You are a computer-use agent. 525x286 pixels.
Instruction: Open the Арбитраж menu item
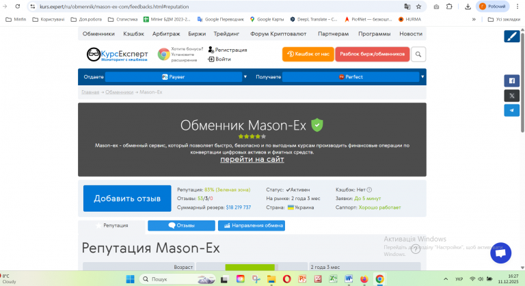point(166,33)
